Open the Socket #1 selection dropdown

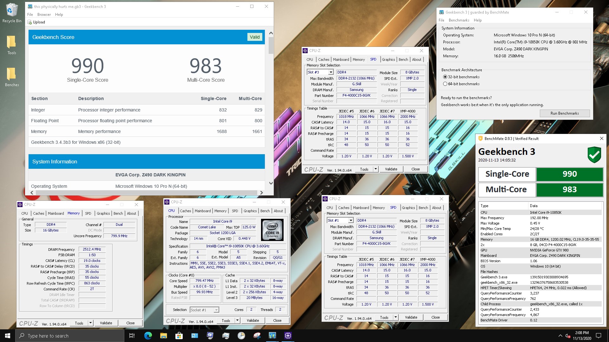point(216,310)
